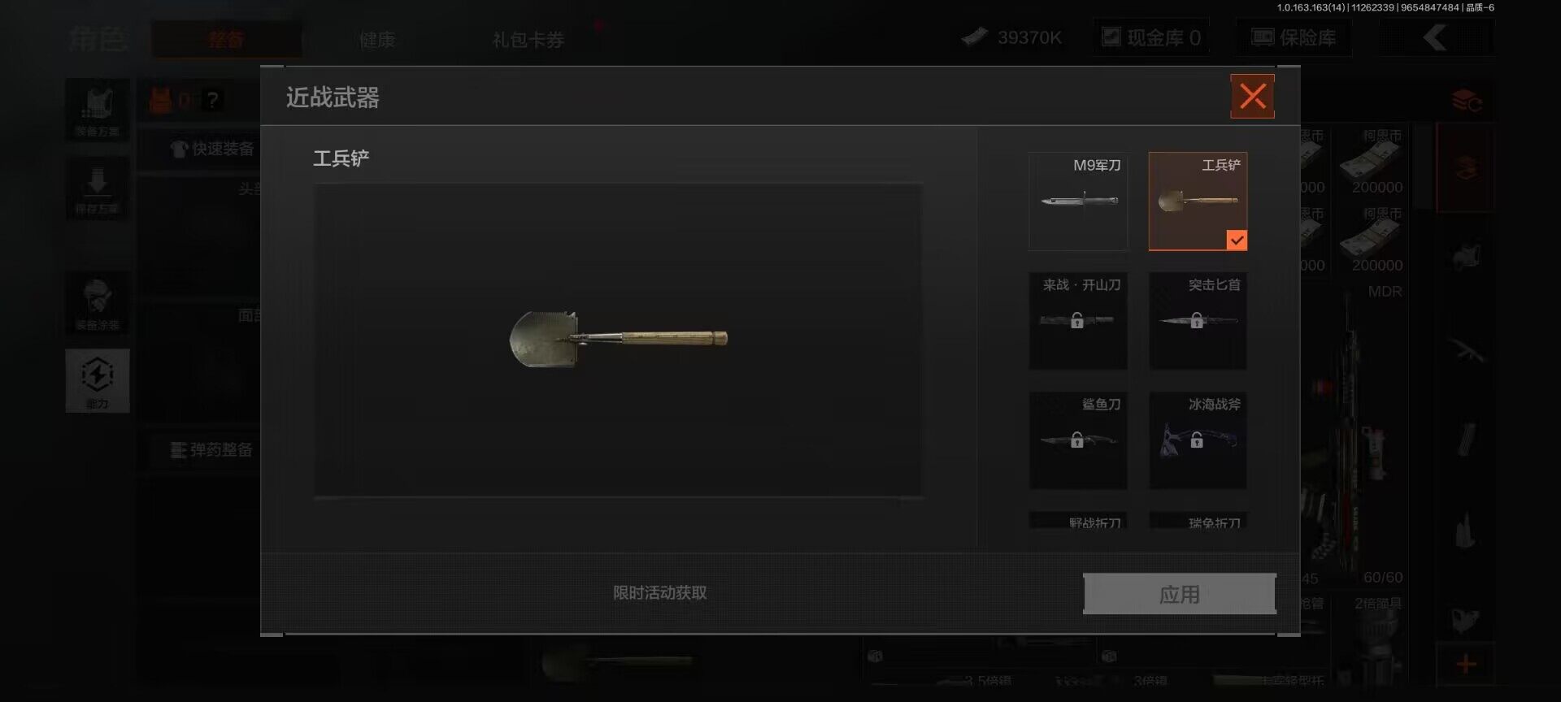This screenshot has height=702, width=1561.
Task: Switch to the 礼包卡券 tab
Action: point(528,39)
